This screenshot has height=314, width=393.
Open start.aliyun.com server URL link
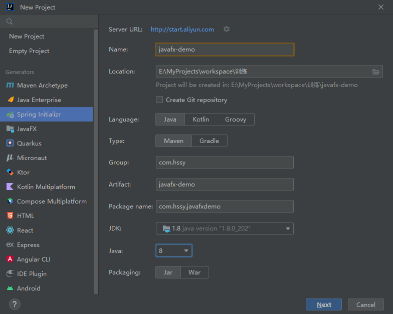(182, 29)
